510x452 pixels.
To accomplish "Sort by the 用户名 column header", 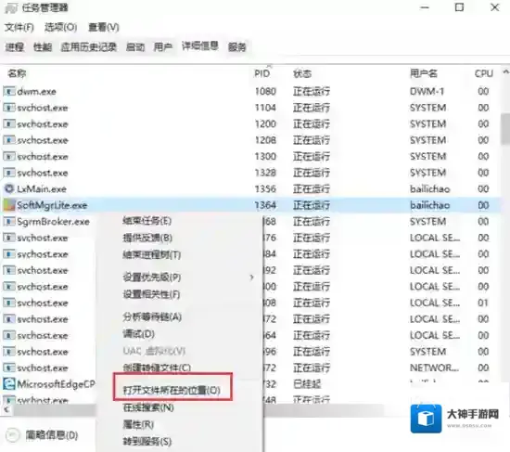I will [424, 73].
